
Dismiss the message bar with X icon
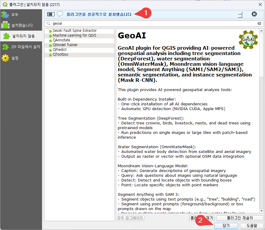click(254, 14)
